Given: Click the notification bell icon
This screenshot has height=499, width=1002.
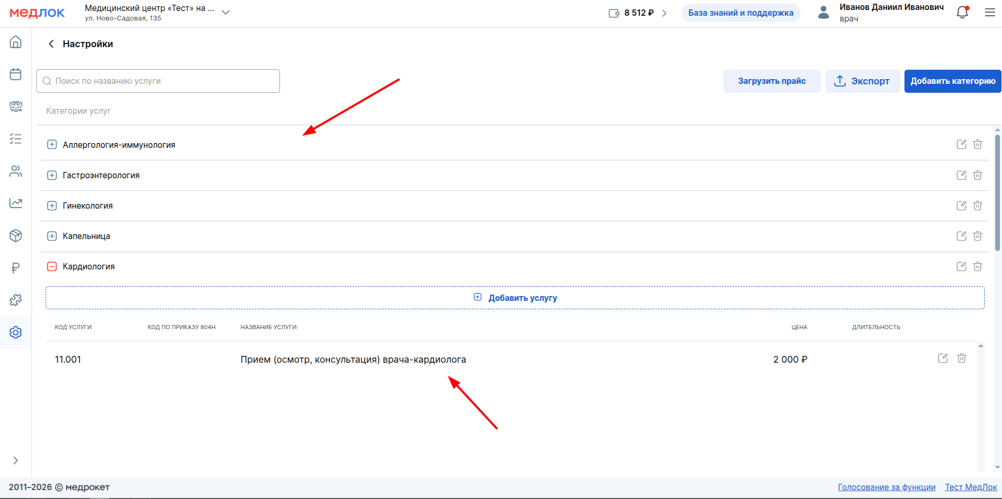Looking at the screenshot, I should [x=962, y=13].
